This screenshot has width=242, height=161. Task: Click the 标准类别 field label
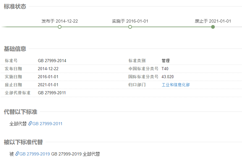[137, 61]
